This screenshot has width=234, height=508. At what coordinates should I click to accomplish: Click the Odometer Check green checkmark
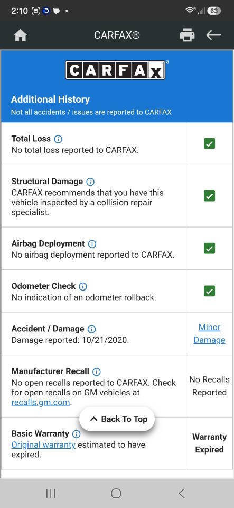pyautogui.click(x=209, y=291)
